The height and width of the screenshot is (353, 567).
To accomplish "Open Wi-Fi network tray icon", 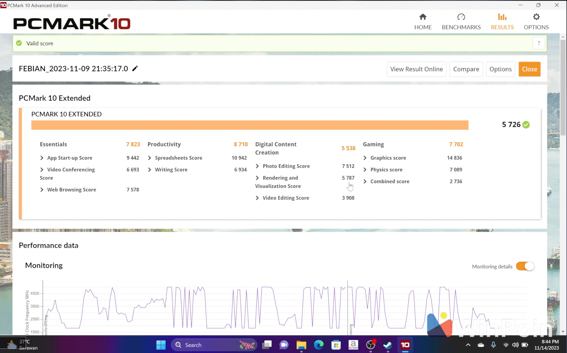I will (506, 345).
